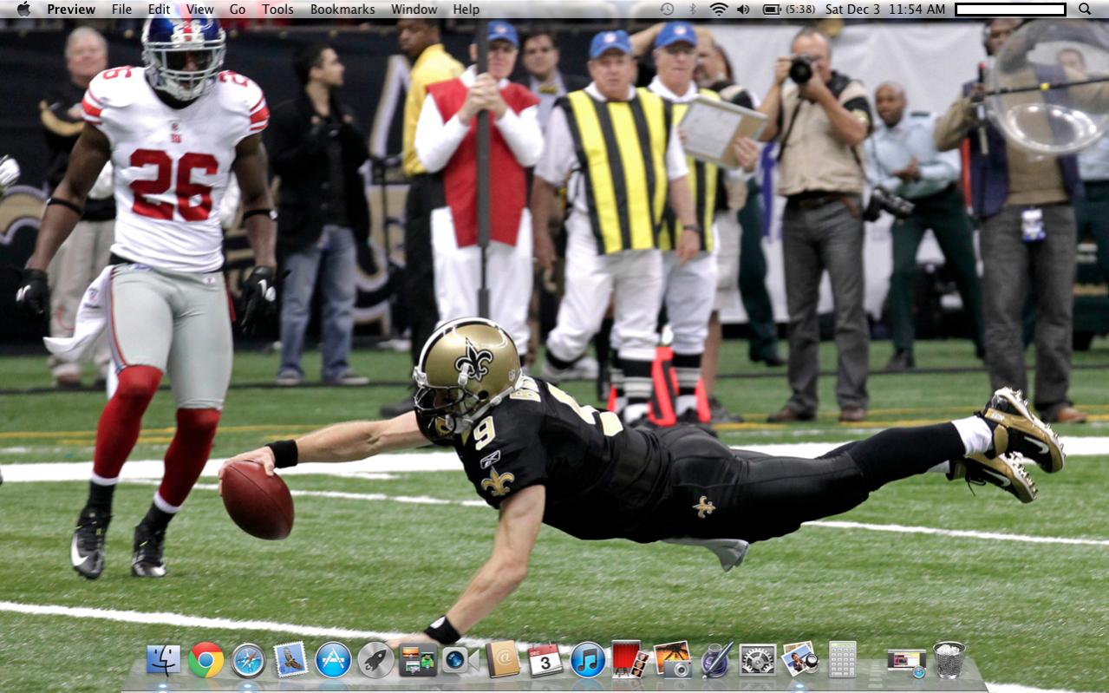Image resolution: width=1109 pixels, height=693 pixels.
Task: Open the Bookmarks menu
Action: tap(342, 9)
